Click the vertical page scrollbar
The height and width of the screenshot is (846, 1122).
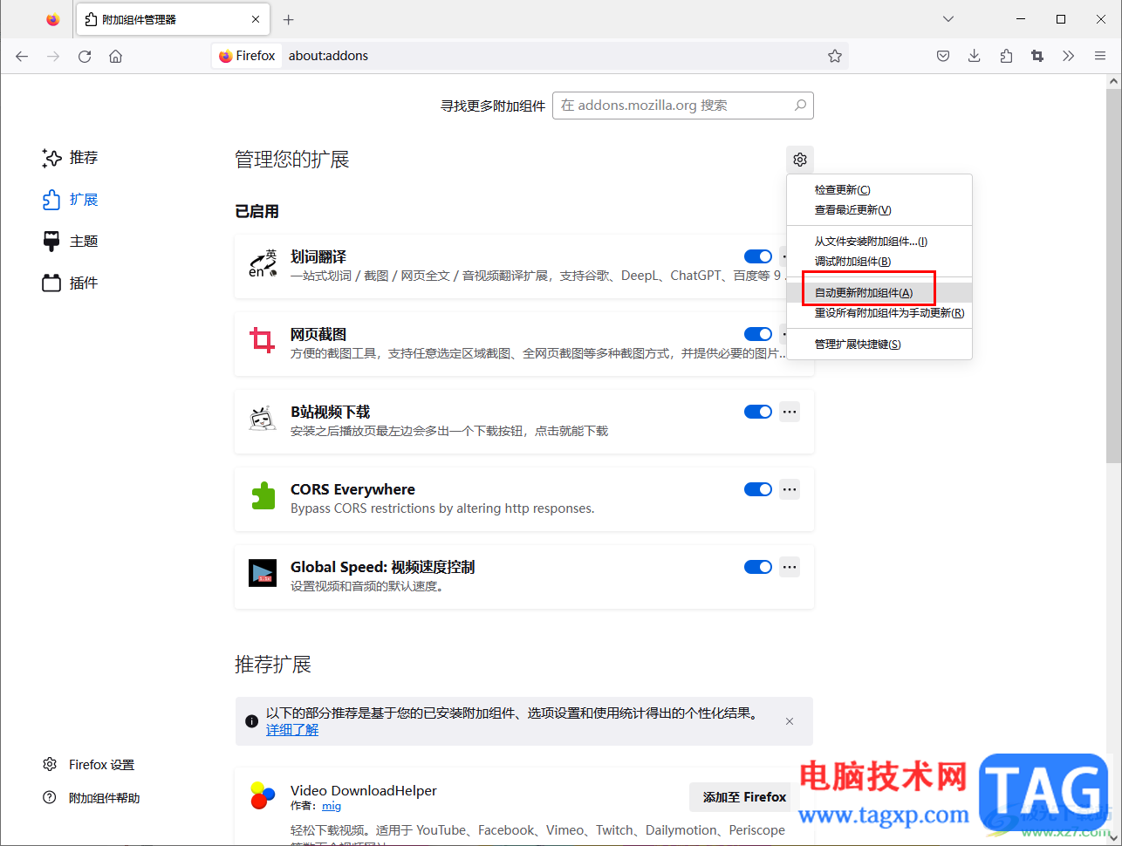pyautogui.click(x=1113, y=275)
